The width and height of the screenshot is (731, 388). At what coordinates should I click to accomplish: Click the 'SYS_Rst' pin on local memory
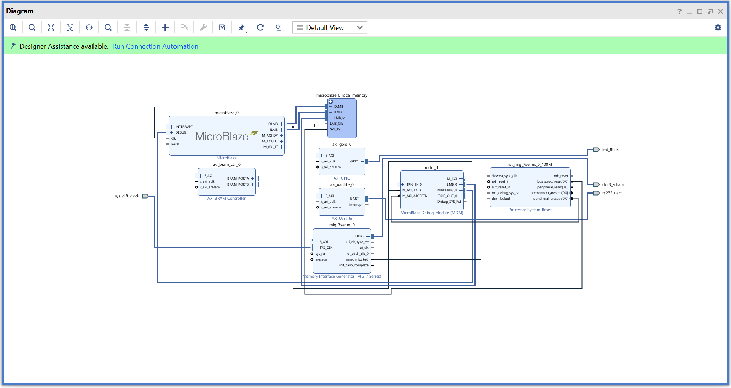(x=336, y=129)
